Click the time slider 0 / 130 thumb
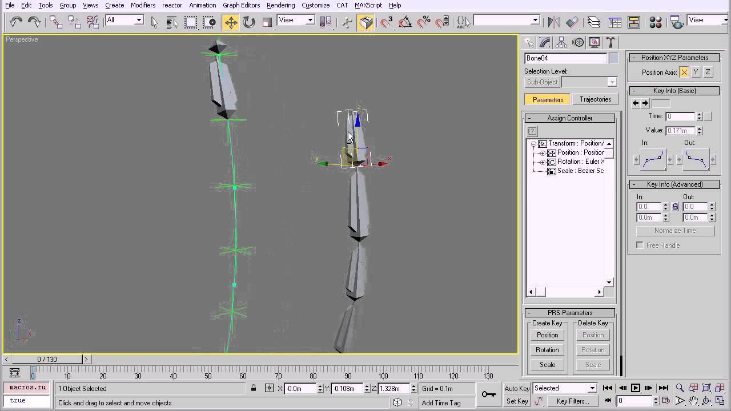731x411 pixels. [x=47, y=359]
